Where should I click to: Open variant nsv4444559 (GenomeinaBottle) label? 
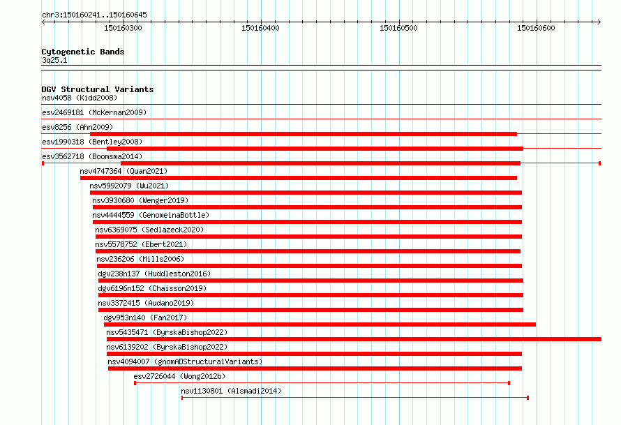coord(151,215)
